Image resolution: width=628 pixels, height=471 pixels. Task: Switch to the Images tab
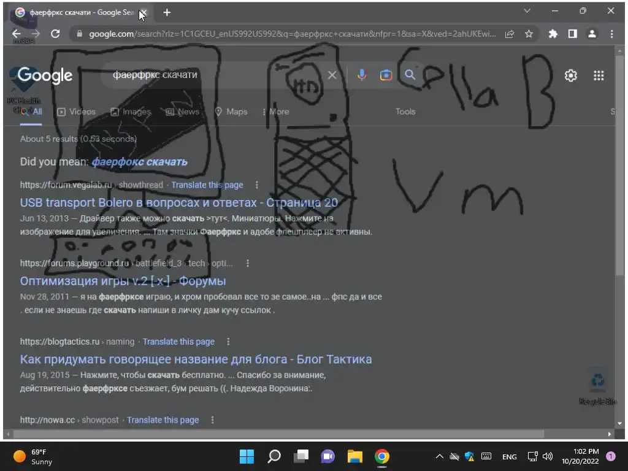pos(131,112)
